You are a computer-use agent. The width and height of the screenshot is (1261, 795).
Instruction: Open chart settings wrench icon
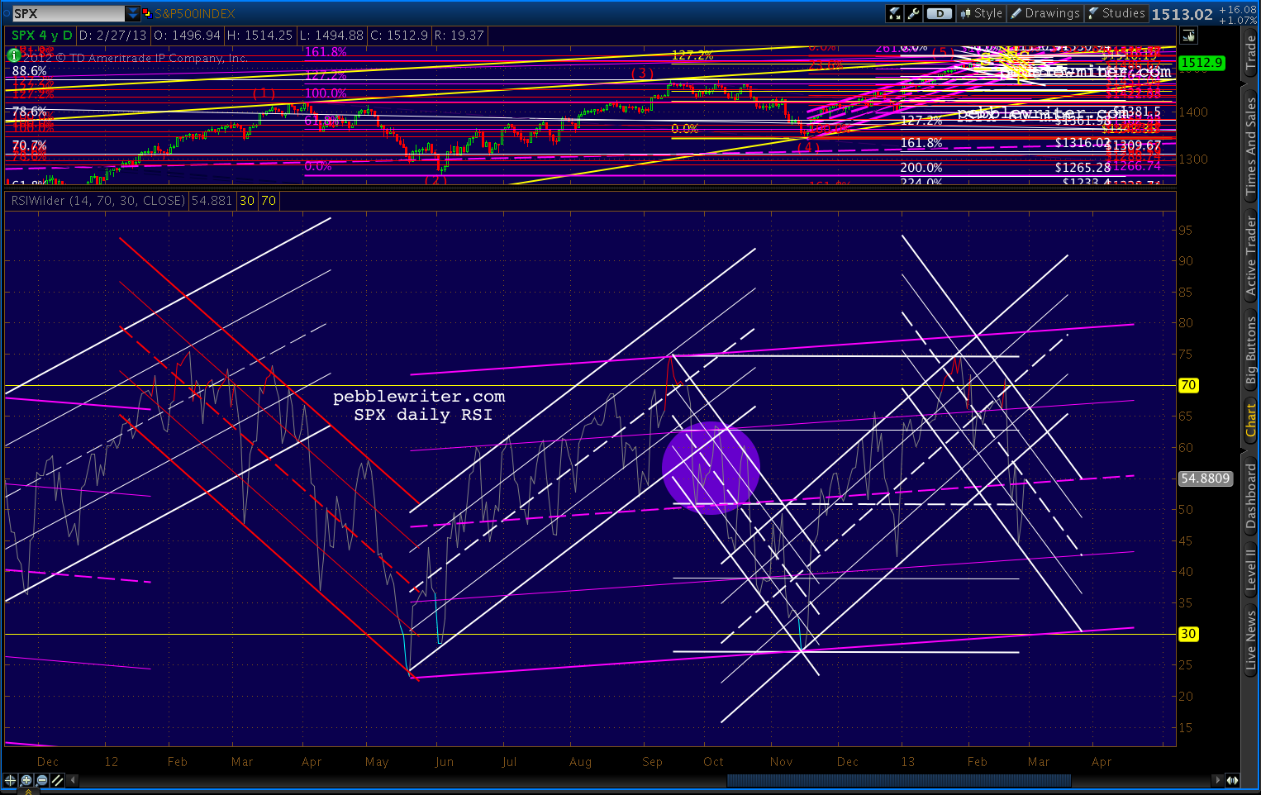914,13
